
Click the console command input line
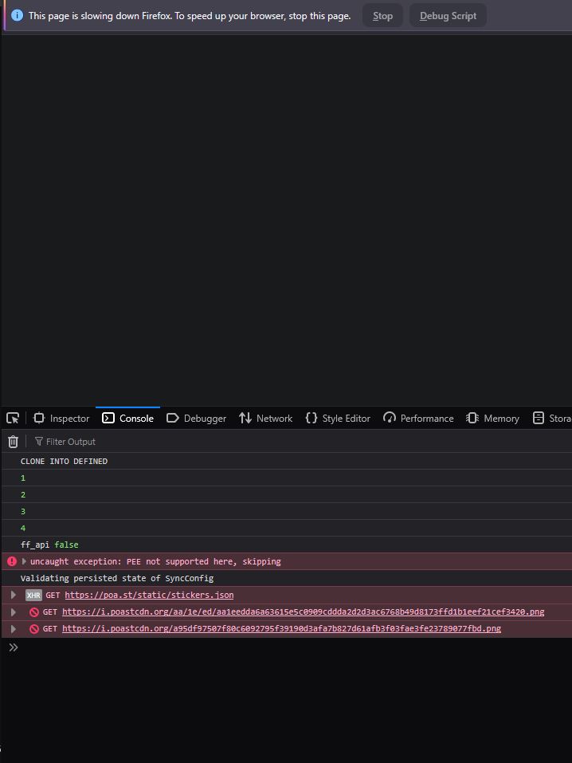click(x=295, y=647)
